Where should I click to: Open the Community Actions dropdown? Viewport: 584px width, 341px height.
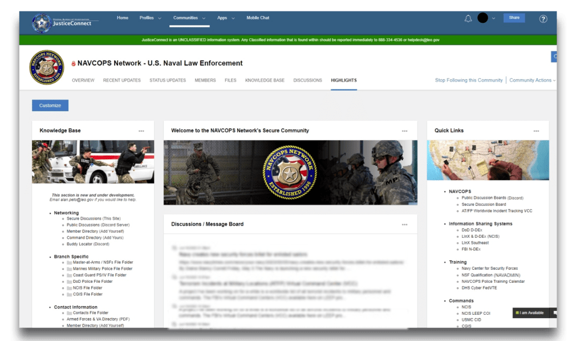click(532, 80)
